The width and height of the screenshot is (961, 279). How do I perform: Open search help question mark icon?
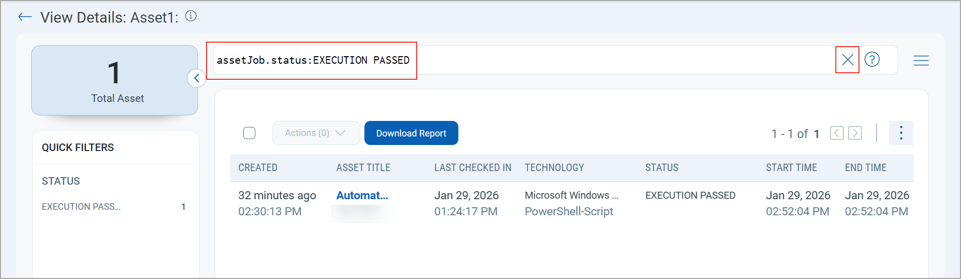[x=872, y=60]
